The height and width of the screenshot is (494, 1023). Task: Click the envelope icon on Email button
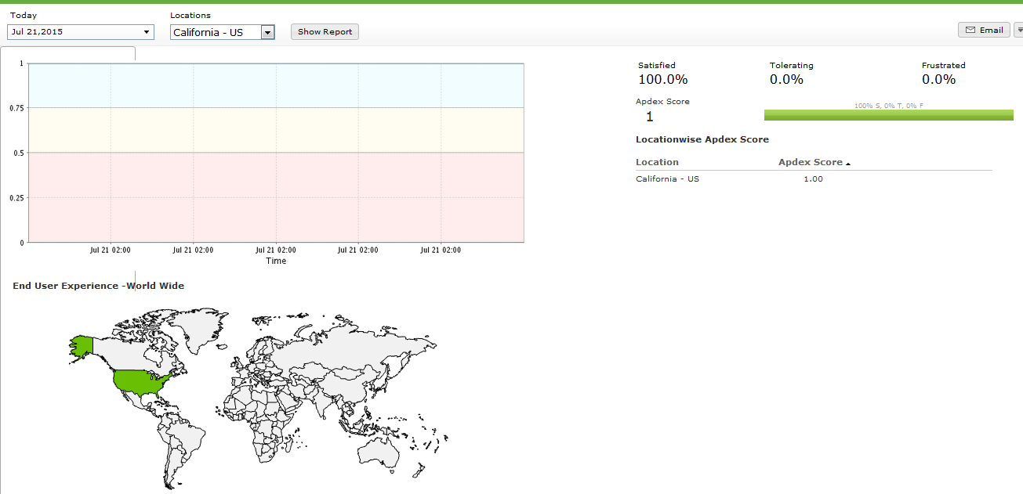[970, 31]
